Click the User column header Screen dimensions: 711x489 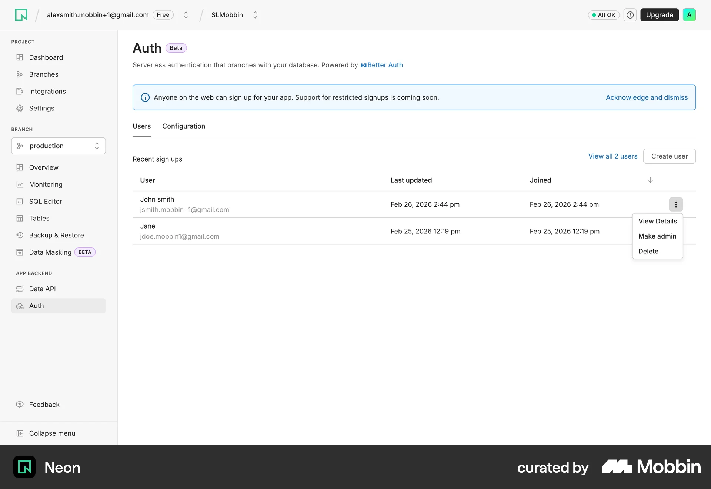(147, 180)
